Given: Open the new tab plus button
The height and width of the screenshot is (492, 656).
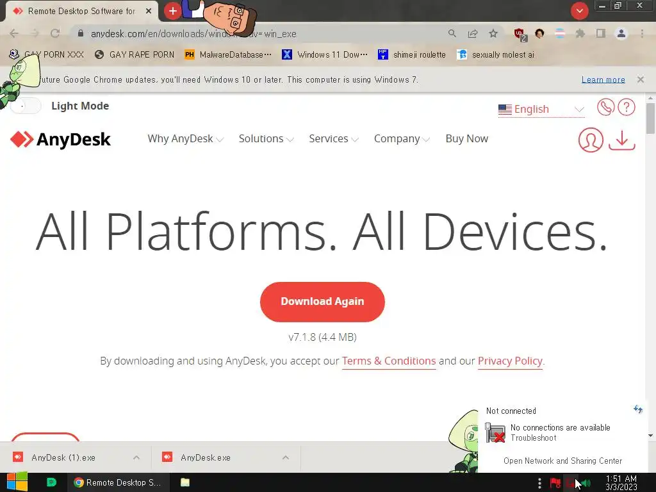Looking at the screenshot, I should click(x=172, y=11).
